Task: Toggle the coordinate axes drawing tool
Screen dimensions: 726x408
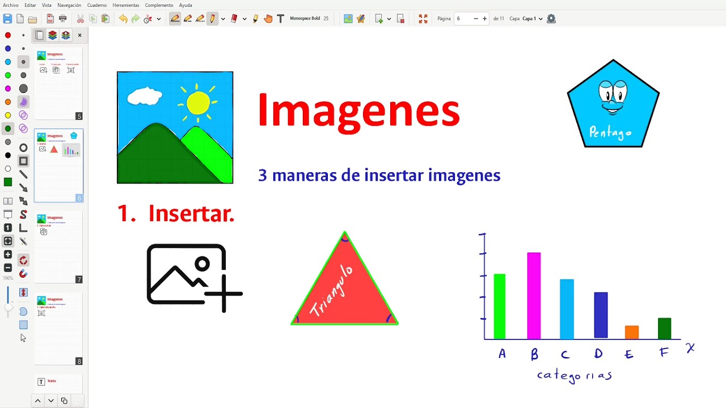Action: tap(23, 228)
